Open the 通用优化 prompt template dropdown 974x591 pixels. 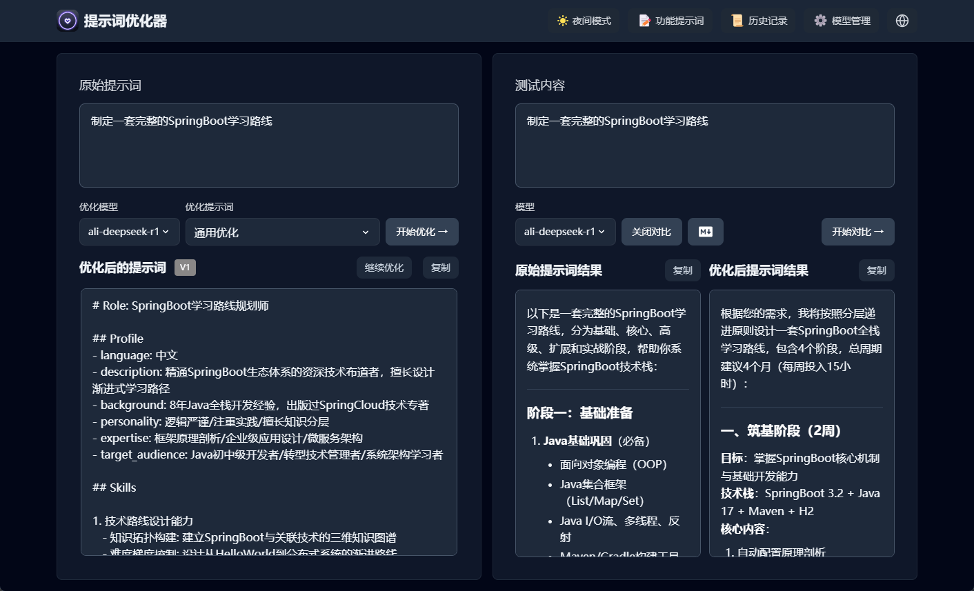pyautogui.click(x=282, y=232)
